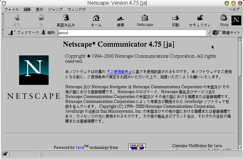The width and height of the screenshot is (244, 159).
Task: Open My Netscape toolbar button
Action: [x=145, y=21]
